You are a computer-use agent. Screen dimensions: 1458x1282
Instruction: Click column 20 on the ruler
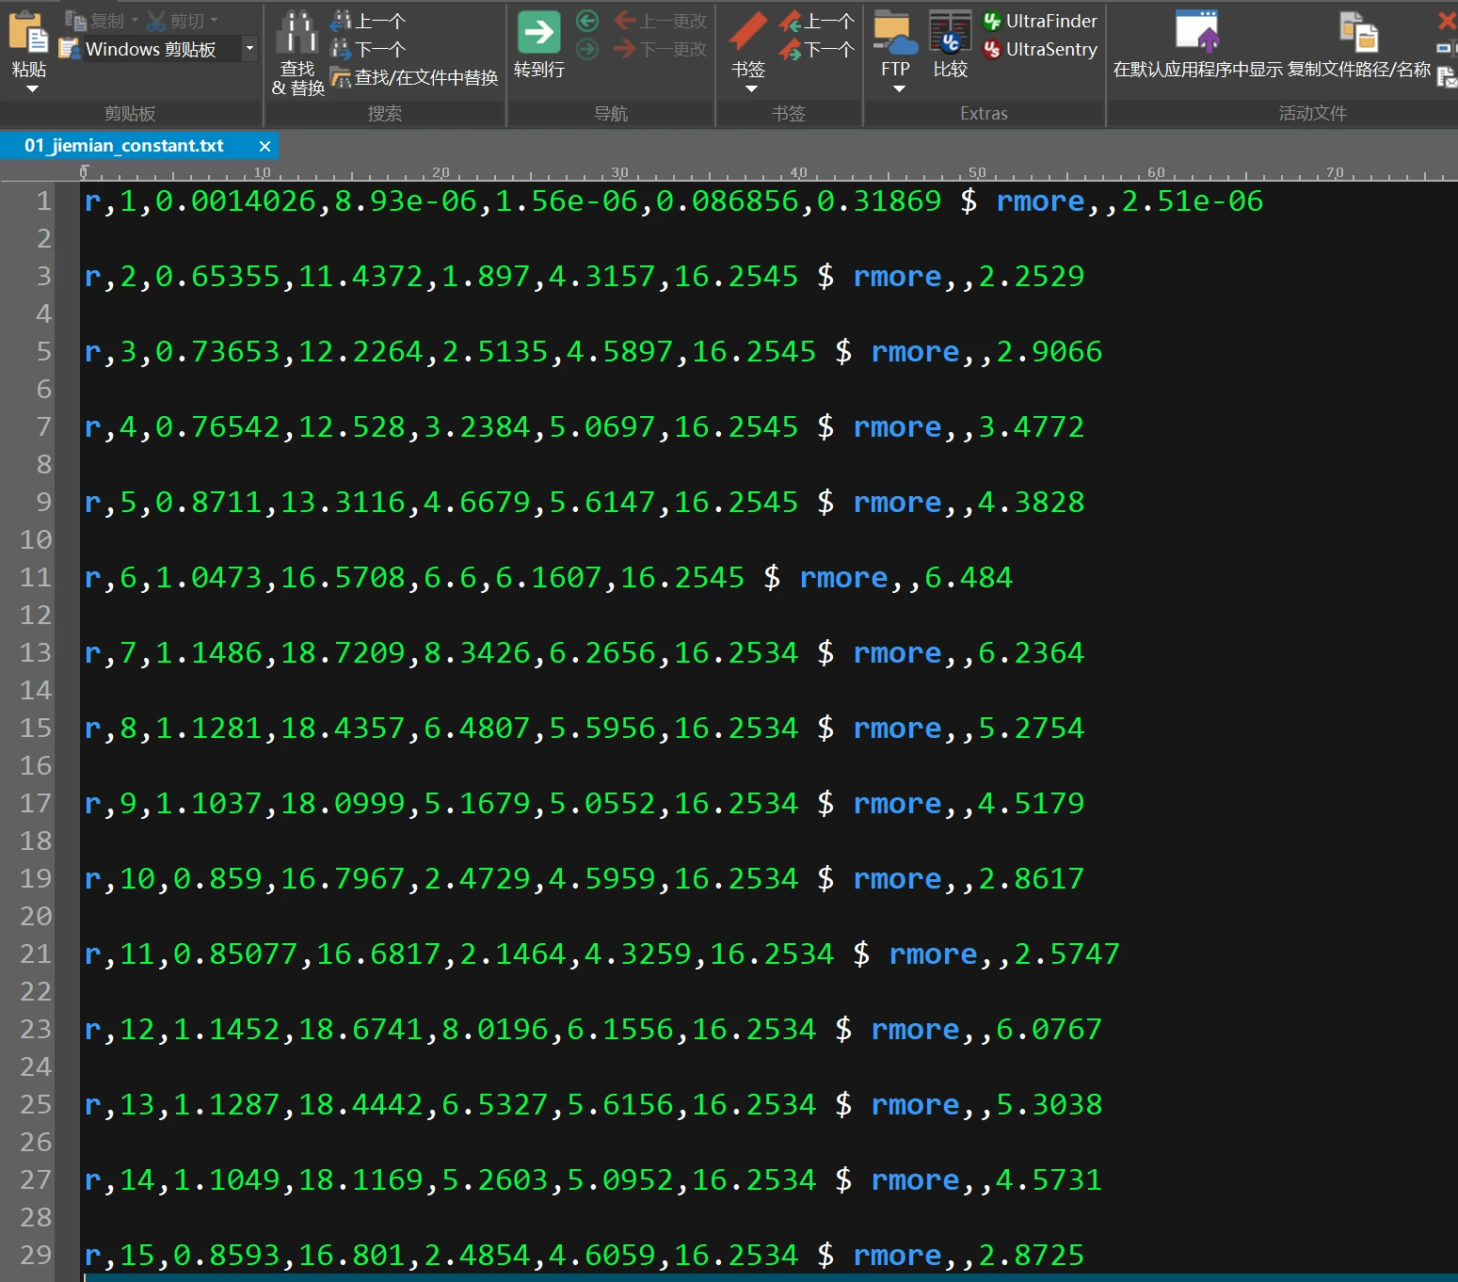tap(441, 172)
